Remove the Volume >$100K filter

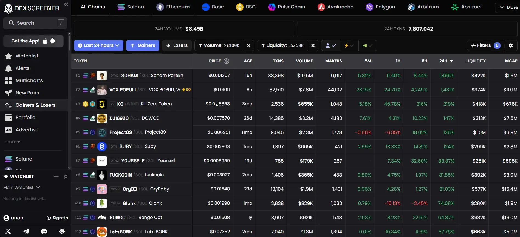tap(249, 45)
